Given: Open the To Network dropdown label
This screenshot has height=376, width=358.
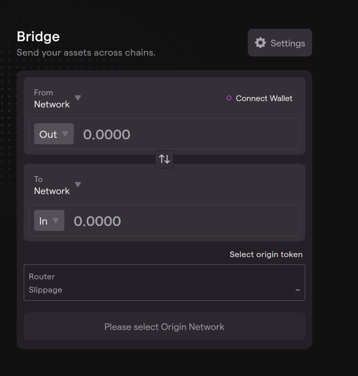Looking at the screenshot, I should click(x=52, y=191).
